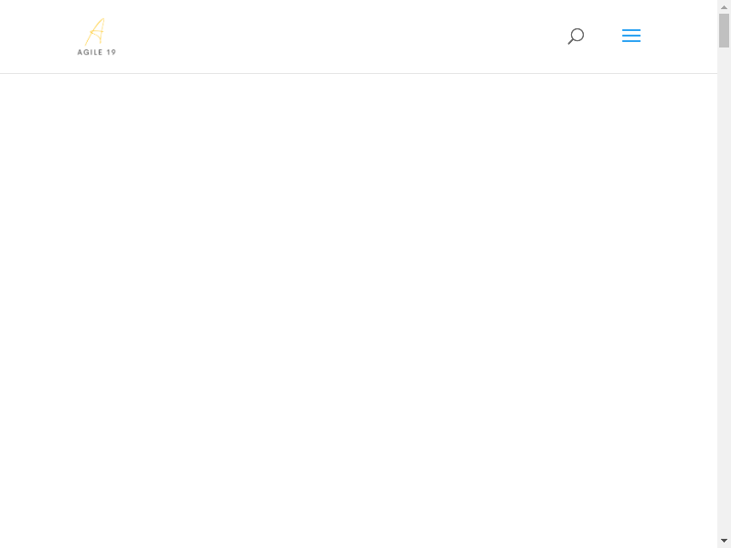Tap the three-line navigation icon

point(631,37)
